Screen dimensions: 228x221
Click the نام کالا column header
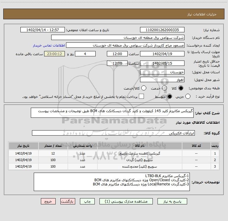[x=139, y=146]
